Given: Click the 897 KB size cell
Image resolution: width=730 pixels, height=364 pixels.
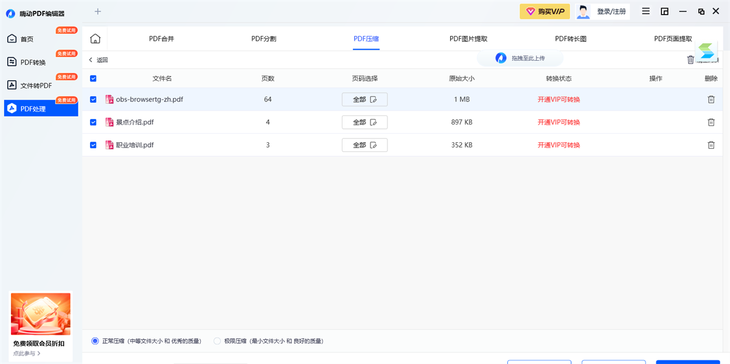Looking at the screenshot, I should [462, 122].
